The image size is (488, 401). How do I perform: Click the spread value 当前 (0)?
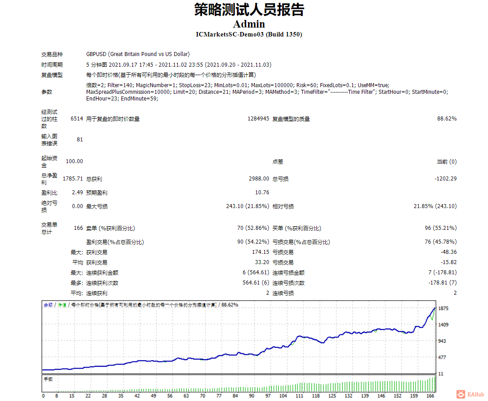(x=447, y=161)
